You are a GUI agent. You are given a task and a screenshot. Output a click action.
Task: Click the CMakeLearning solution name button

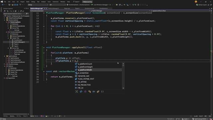87,2
